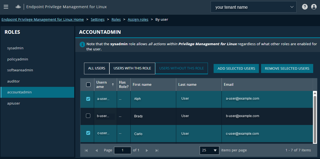Click REMOVE SELECTED USERS button
The image size is (320, 159).
(x=287, y=68)
